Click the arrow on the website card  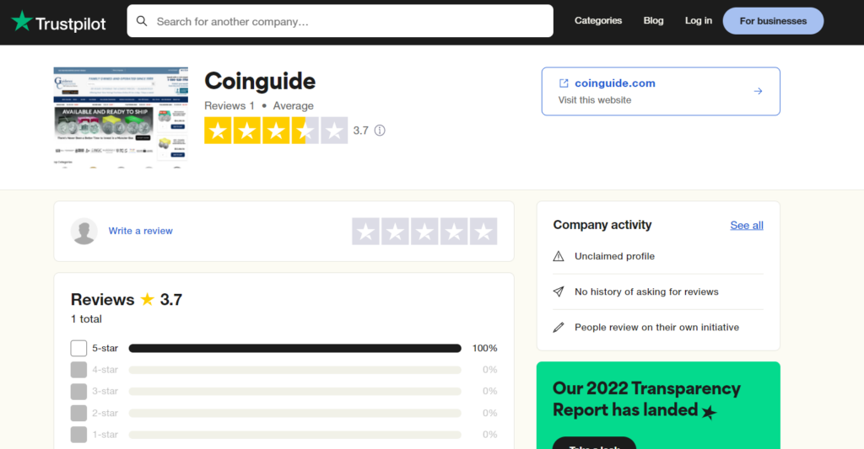tap(759, 91)
